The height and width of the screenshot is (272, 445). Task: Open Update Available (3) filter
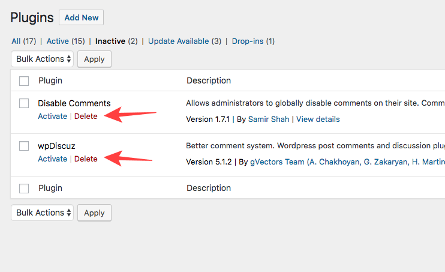click(x=185, y=41)
